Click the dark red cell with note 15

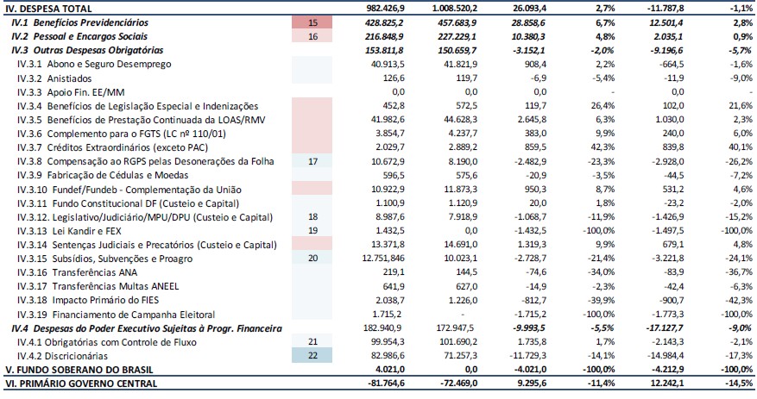click(x=312, y=22)
